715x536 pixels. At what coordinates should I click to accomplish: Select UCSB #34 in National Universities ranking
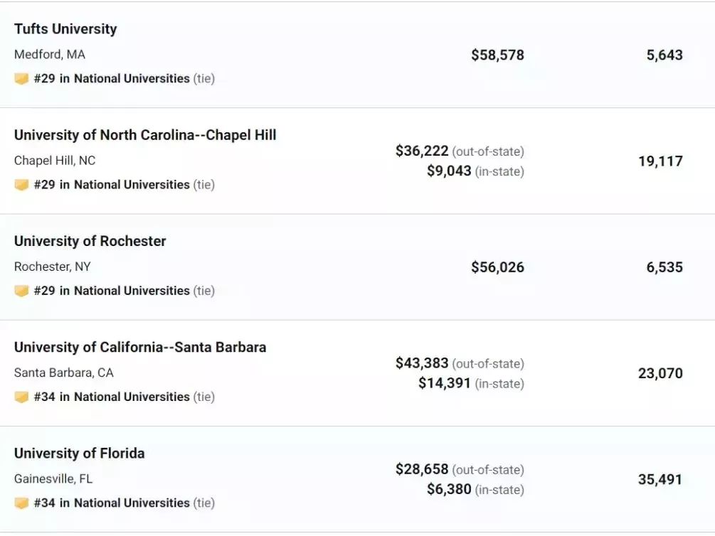124,397
